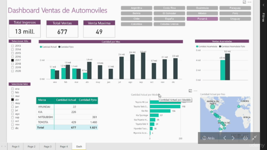
Task: Print the report with printer icon
Action: tap(245, 138)
